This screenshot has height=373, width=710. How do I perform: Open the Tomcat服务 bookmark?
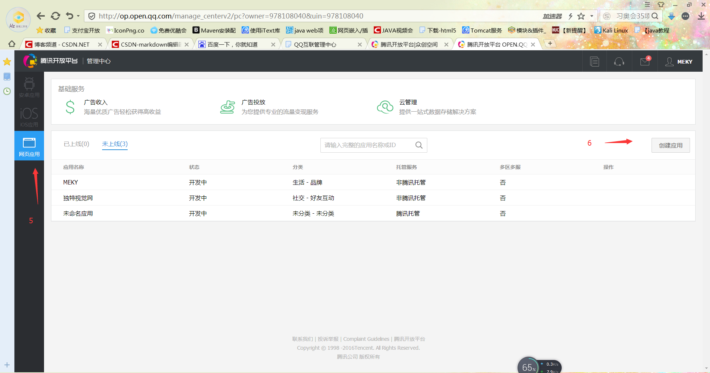(482, 30)
